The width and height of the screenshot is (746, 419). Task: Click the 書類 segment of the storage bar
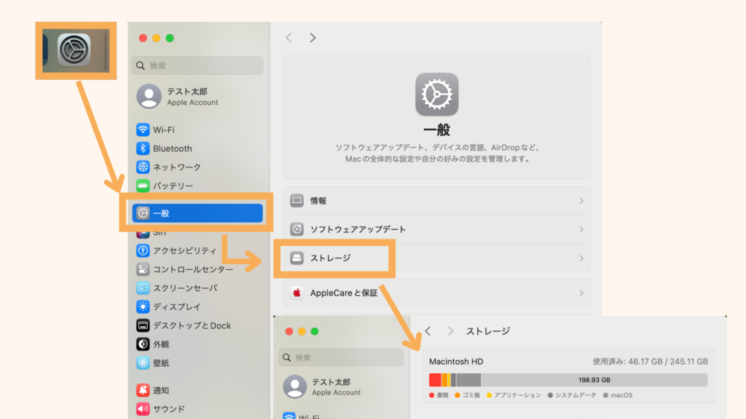coord(435,379)
